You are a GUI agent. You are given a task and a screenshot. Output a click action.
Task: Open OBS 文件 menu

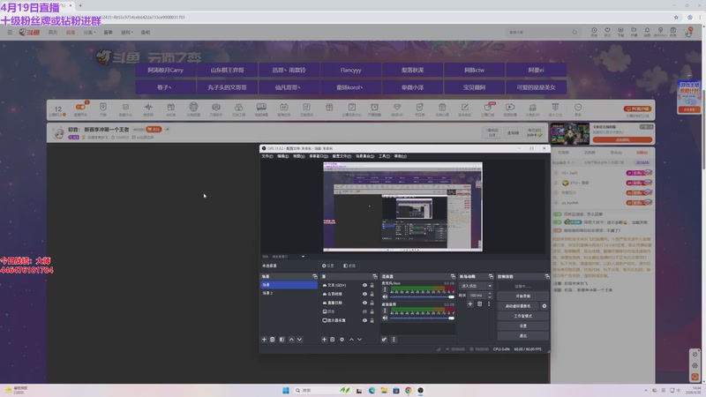click(x=267, y=156)
